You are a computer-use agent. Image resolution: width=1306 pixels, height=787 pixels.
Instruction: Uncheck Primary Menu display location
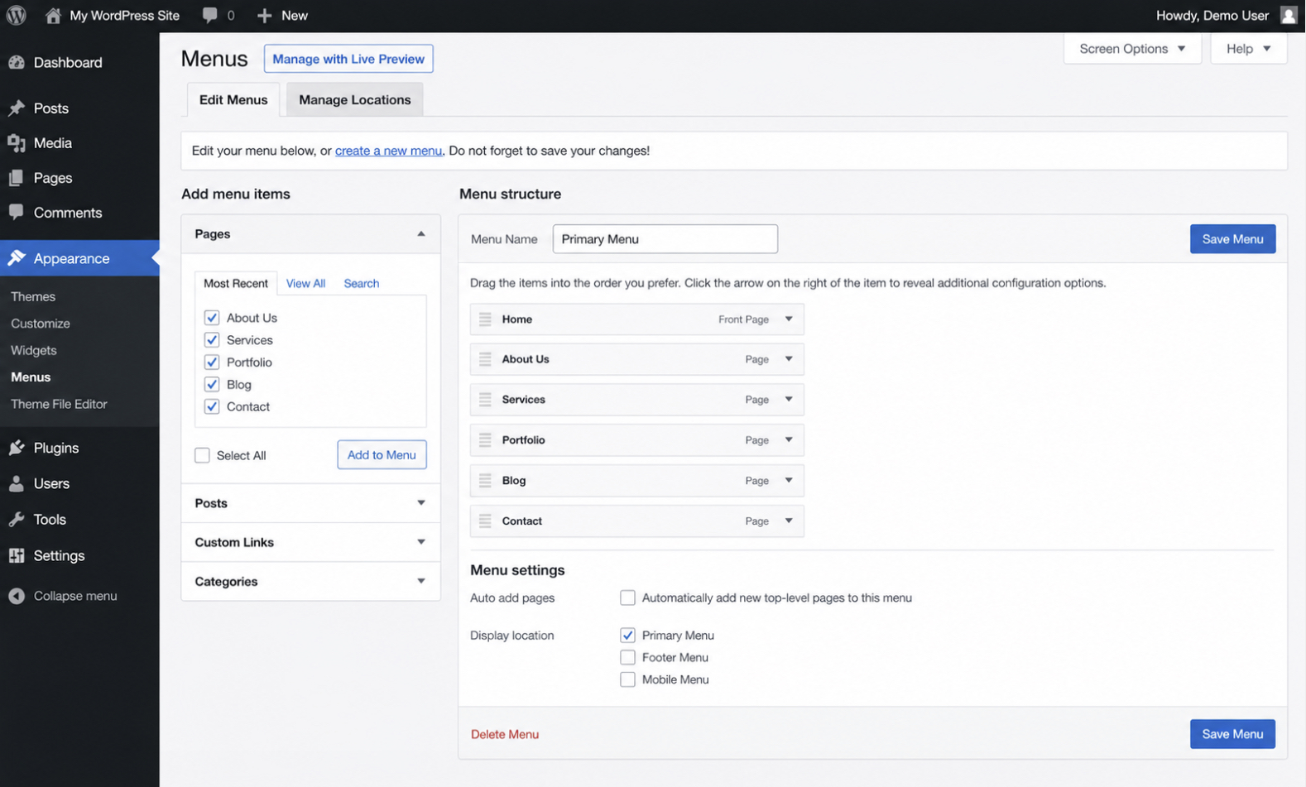click(627, 636)
